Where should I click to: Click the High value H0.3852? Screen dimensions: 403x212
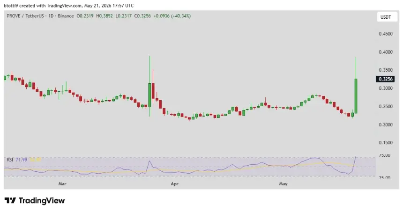(x=104, y=16)
